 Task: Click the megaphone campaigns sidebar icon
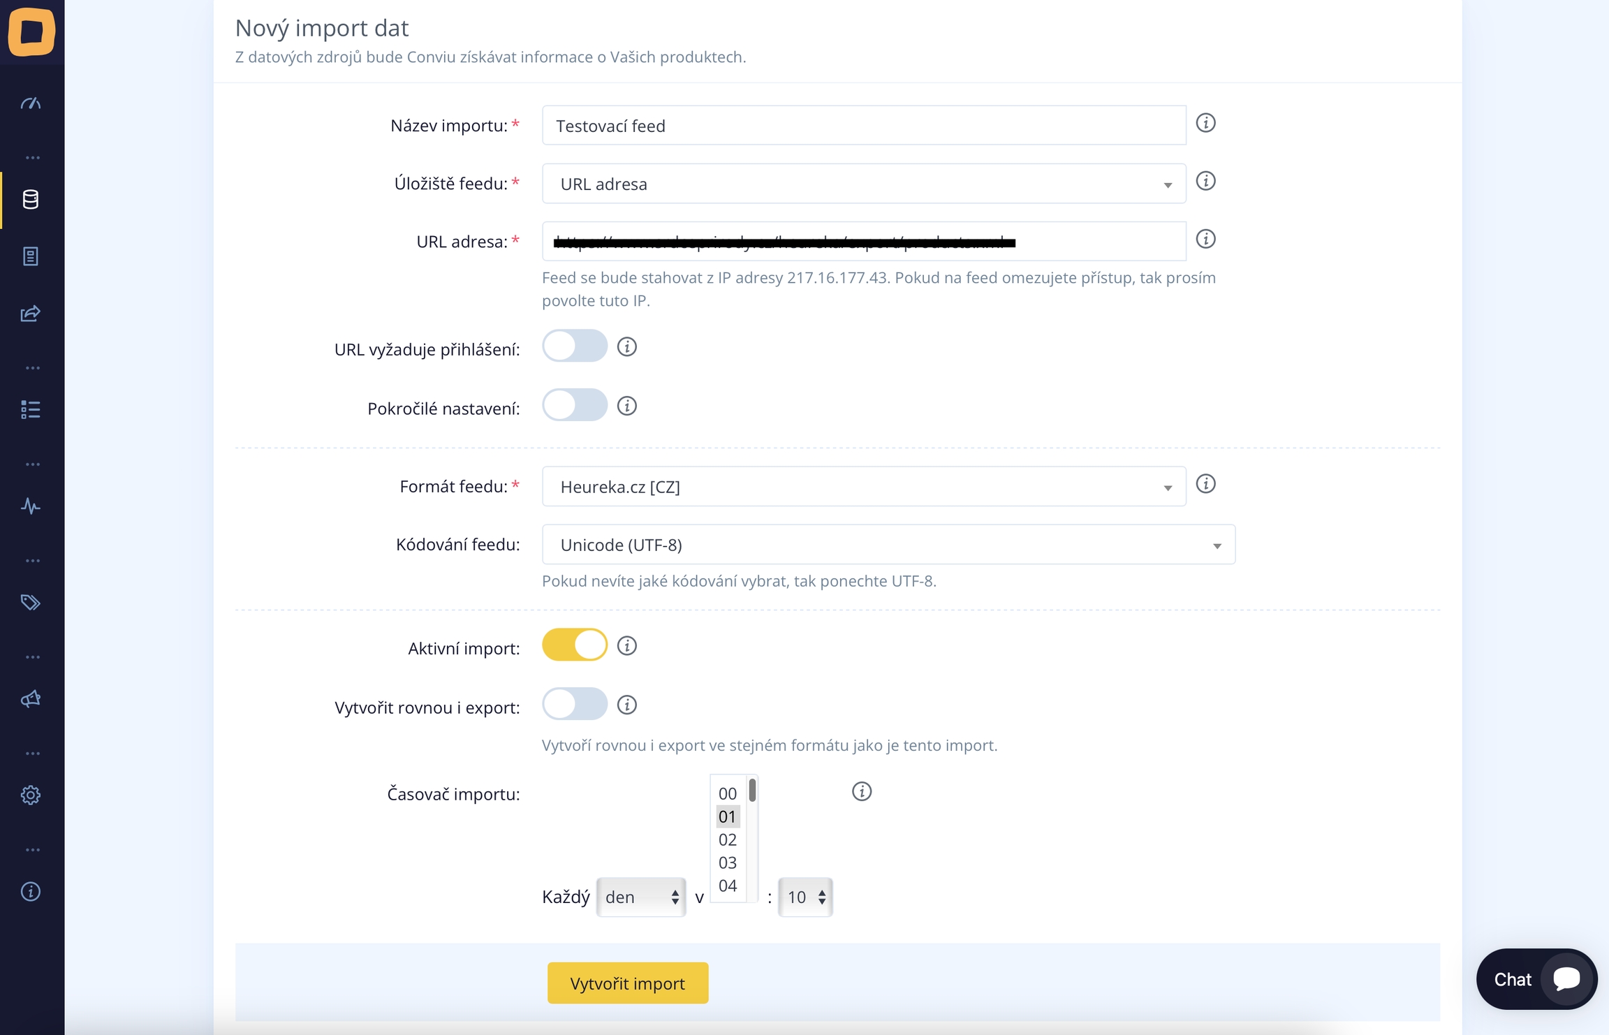(x=31, y=699)
